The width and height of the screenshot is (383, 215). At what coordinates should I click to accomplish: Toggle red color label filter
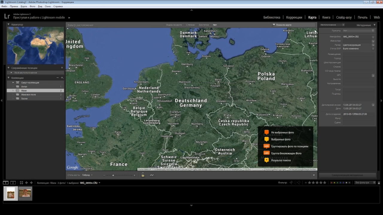click(332, 182)
